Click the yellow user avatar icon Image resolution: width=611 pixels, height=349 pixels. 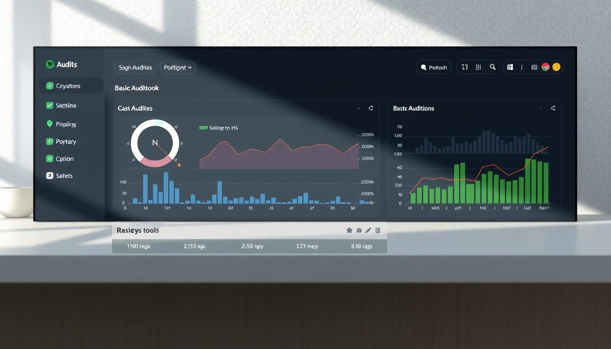click(x=556, y=67)
